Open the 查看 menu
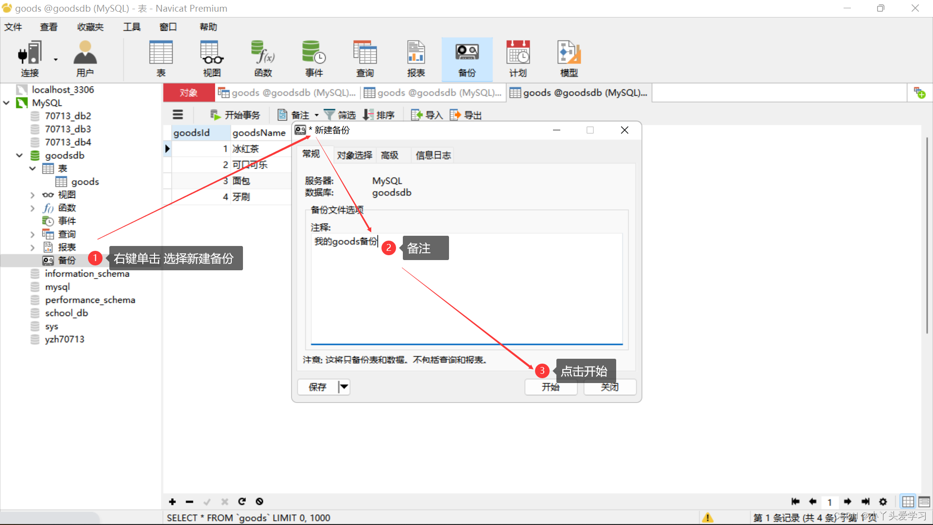Viewport: 933px width, 525px height. pyautogui.click(x=49, y=27)
